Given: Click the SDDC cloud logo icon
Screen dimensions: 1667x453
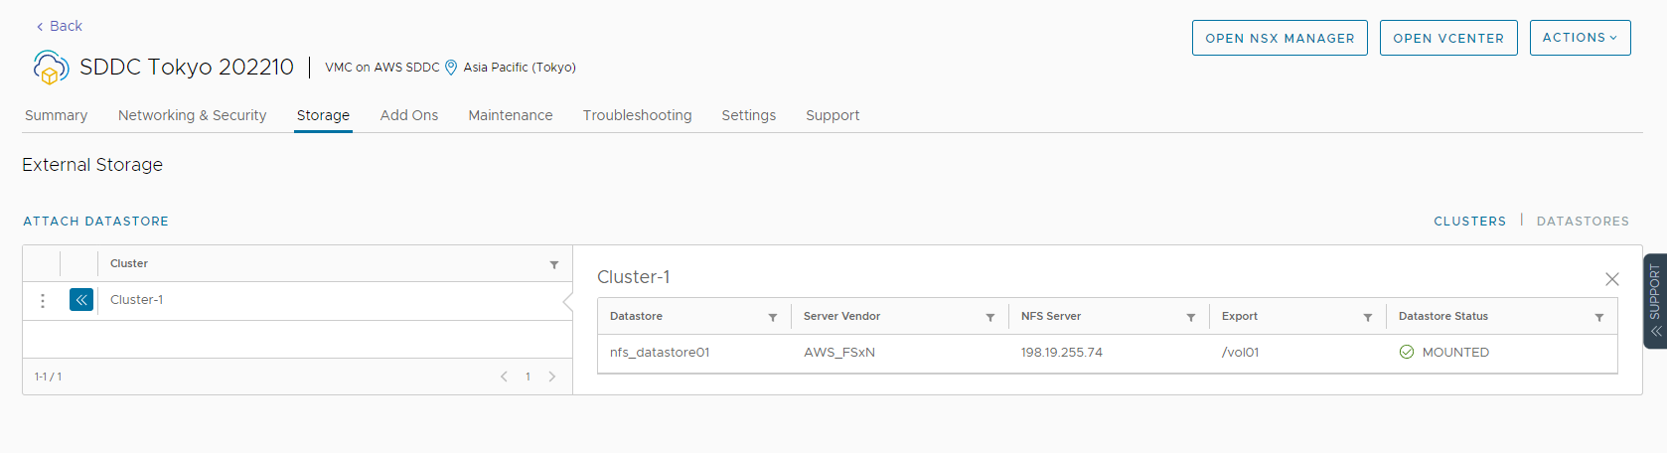Looking at the screenshot, I should [51, 68].
